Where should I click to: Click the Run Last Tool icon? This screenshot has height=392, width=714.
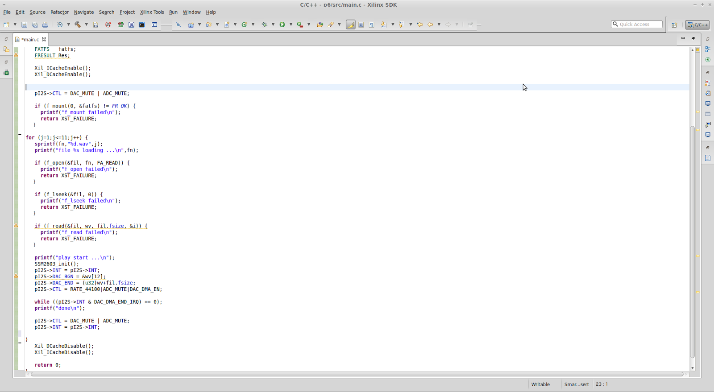(300, 25)
